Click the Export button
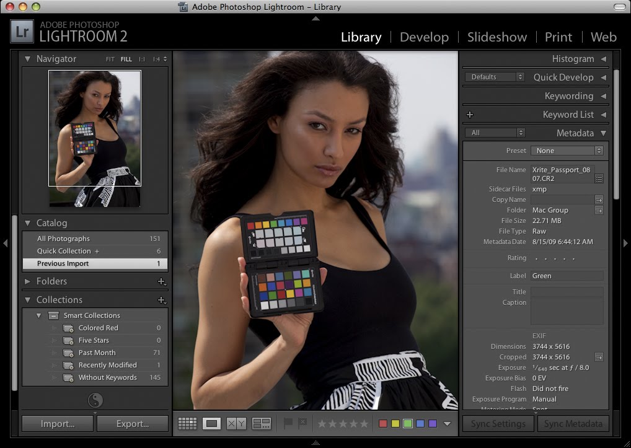The image size is (631, 448). [x=133, y=423]
